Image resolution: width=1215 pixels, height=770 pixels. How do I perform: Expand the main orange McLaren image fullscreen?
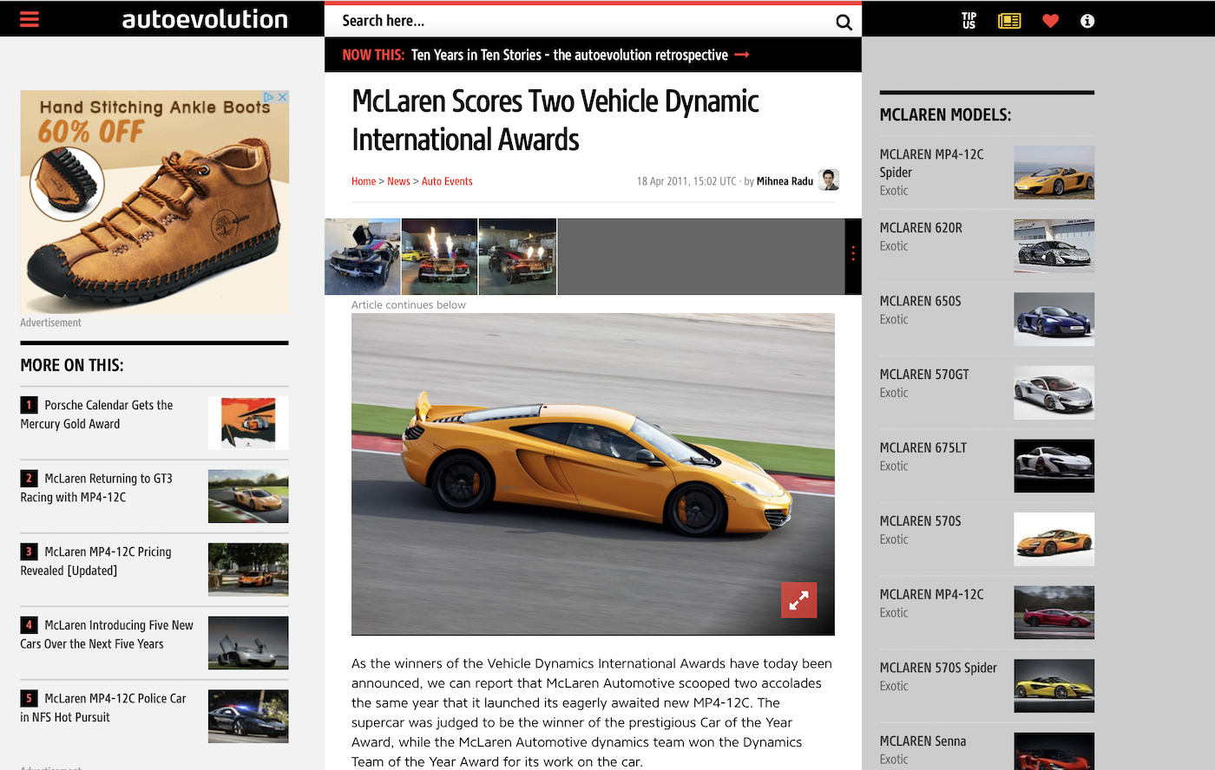[798, 599]
